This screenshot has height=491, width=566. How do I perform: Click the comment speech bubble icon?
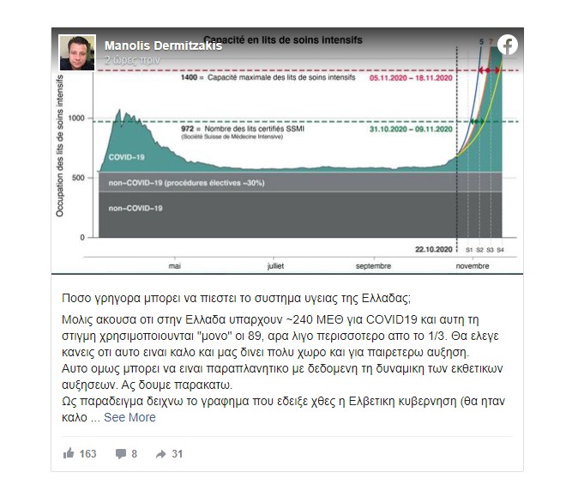point(120,453)
